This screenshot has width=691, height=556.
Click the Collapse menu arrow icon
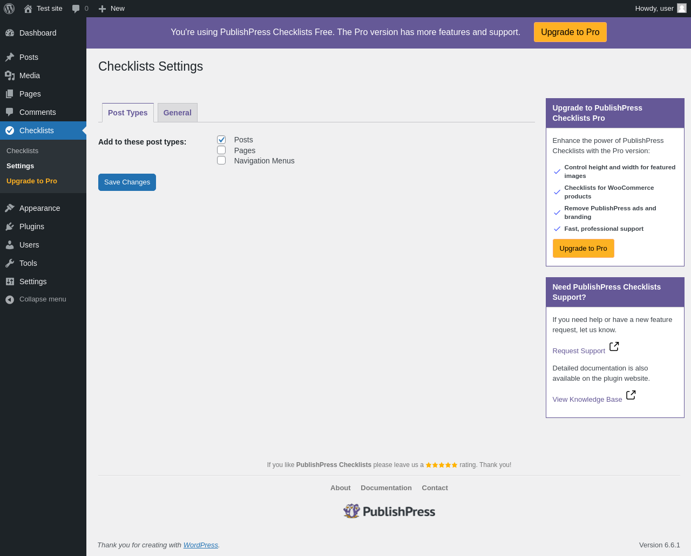click(10, 300)
